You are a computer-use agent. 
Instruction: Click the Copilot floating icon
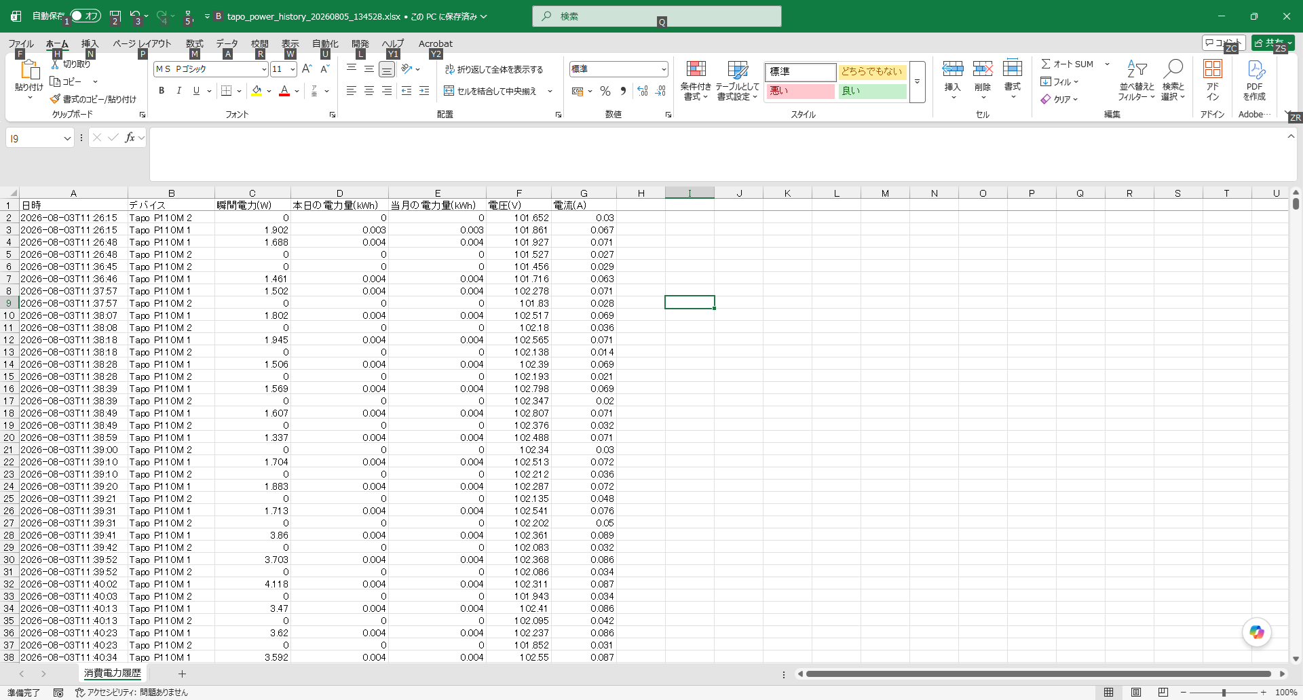coord(1257,632)
